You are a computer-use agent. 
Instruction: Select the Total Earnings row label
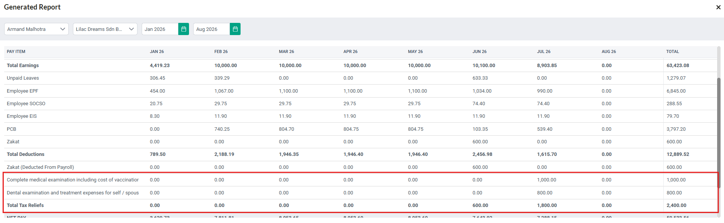pos(23,66)
